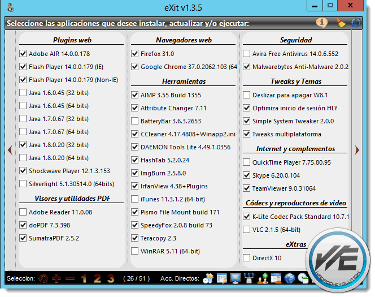The width and height of the screenshot is (375, 297).
Task: Choose selection preset number 3
Action: click(111, 278)
